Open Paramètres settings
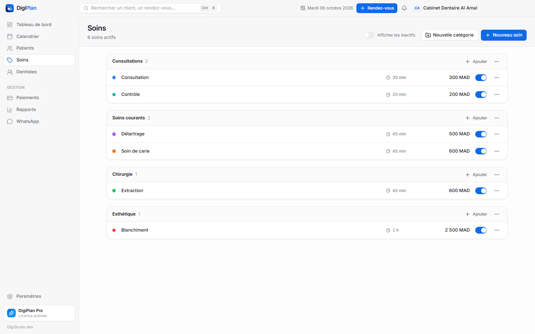Image resolution: width=535 pixels, height=334 pixels. [x=39, y=296]
